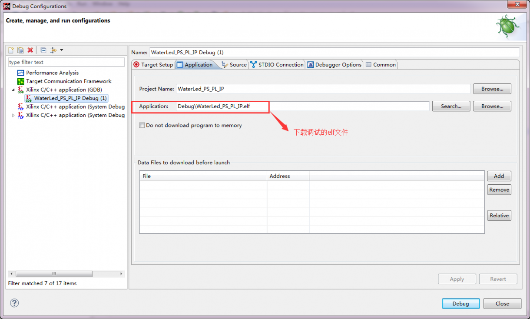Click the green bug debug icon
The width and height of the screenshot is (530, 319).
point(508,27)
